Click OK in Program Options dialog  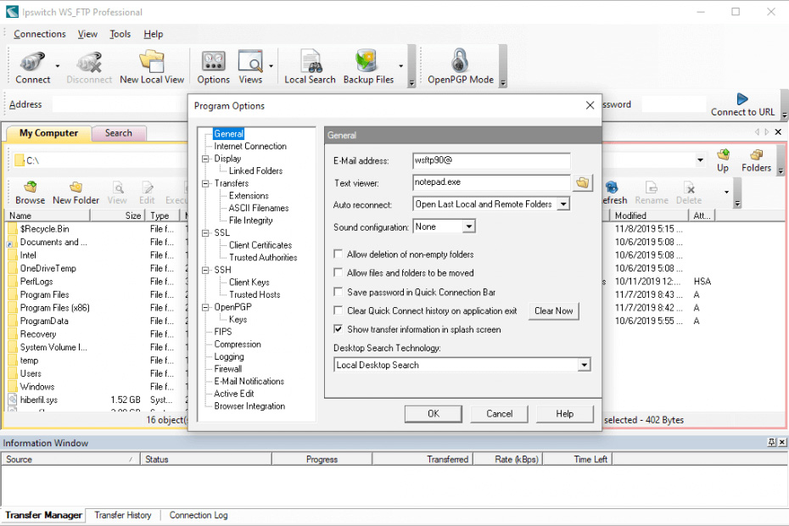click(x=433, y=414)
